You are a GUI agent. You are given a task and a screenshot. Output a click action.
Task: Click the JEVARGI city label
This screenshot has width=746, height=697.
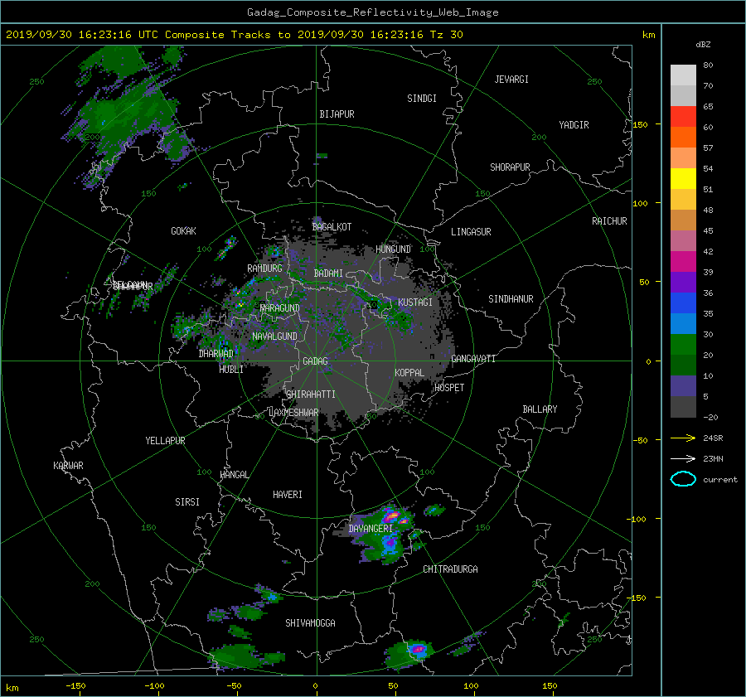tap(511, 80)
